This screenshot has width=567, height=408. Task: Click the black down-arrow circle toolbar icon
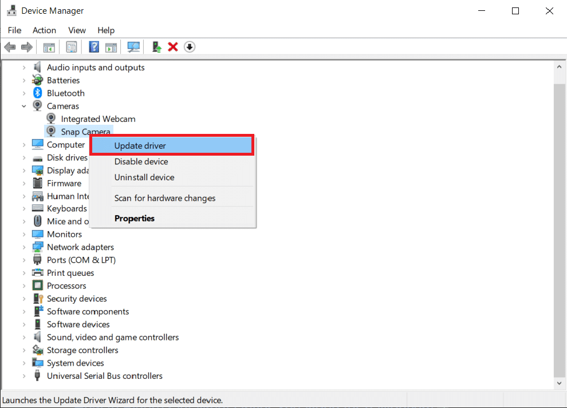pyautogui.click(x=190, y=47)
